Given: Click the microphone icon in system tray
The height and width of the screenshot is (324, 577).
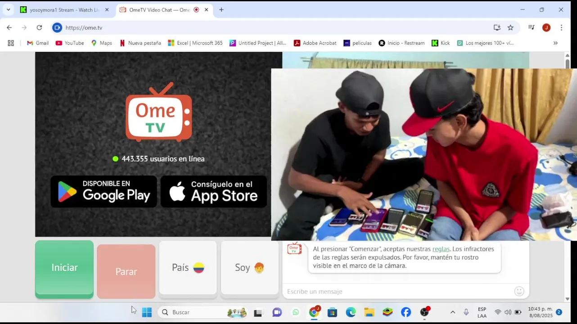Looking at the screenshot, I should (x=466, y=312).
